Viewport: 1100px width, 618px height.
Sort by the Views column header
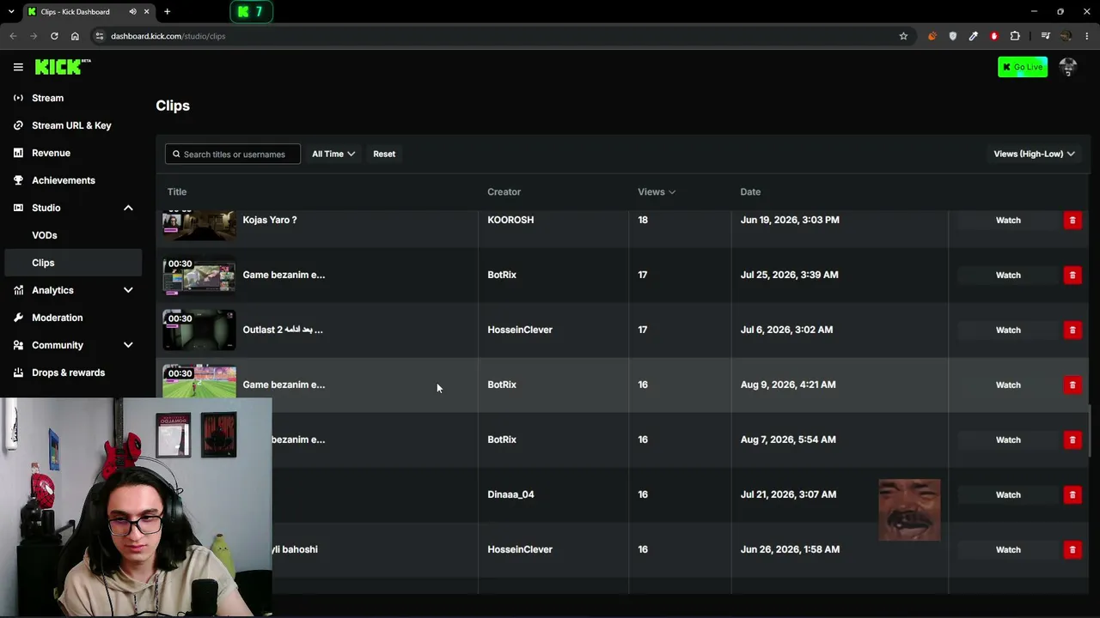pyautogui.click(x=657, y=192)
